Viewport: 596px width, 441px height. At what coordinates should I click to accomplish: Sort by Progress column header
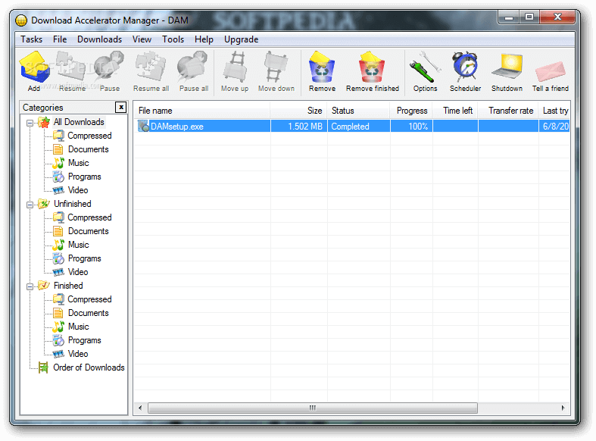pyautogui.click(x=411, y=111)
